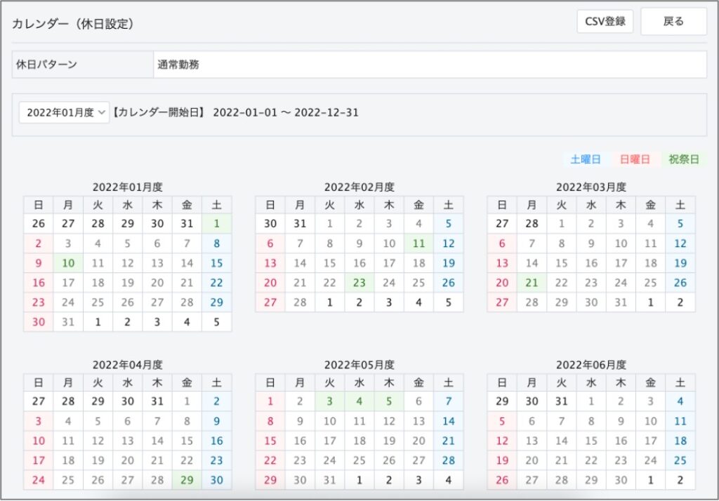Image resolution: width=719 pixels, height=501 pixels.
Task: Click the 土曜日 blue legend swatch
Action: point(585,159)
